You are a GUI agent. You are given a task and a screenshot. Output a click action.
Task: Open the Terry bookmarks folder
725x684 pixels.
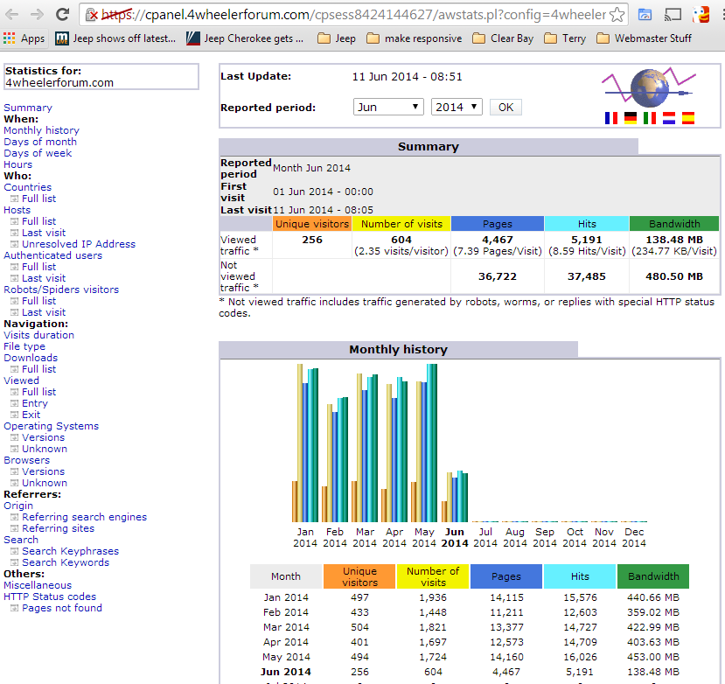[x=565, y=38]
